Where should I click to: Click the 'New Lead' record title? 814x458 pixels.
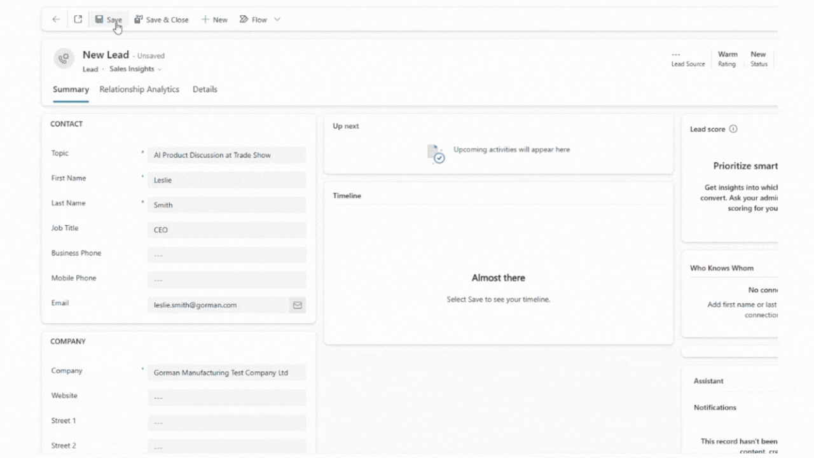106,55
